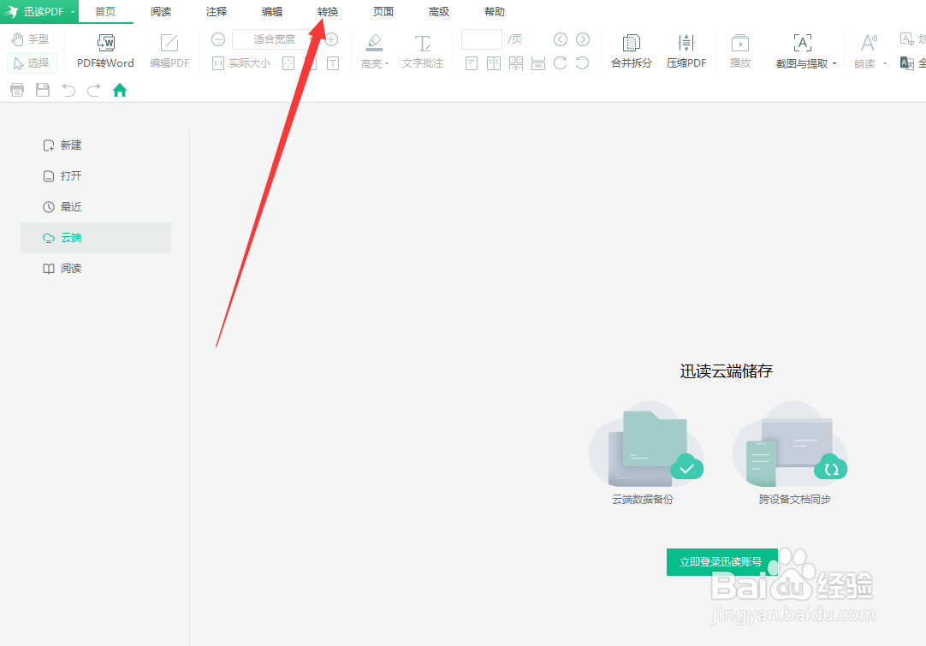
Task: Open the 编辑 ribbon tab
Action: coord(271,12)
